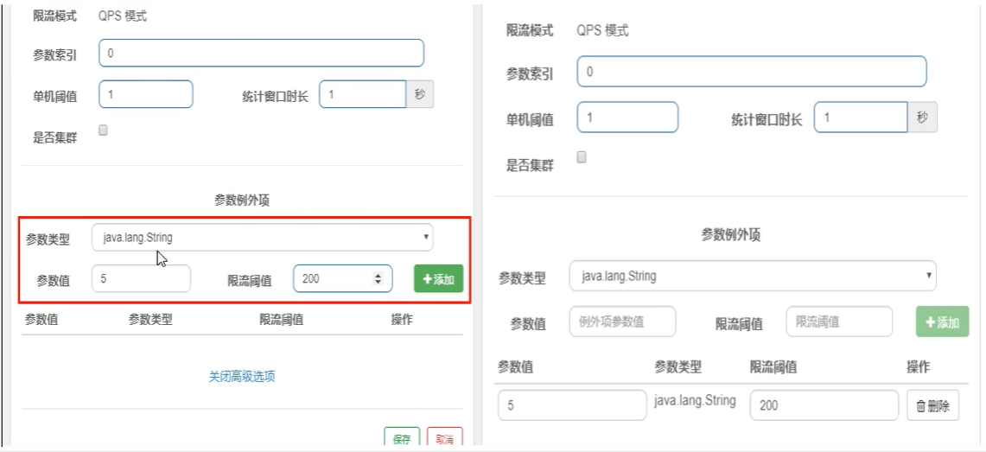
Task: Open 参数类型 dropdown in left panel
Action: click(262, 238)
